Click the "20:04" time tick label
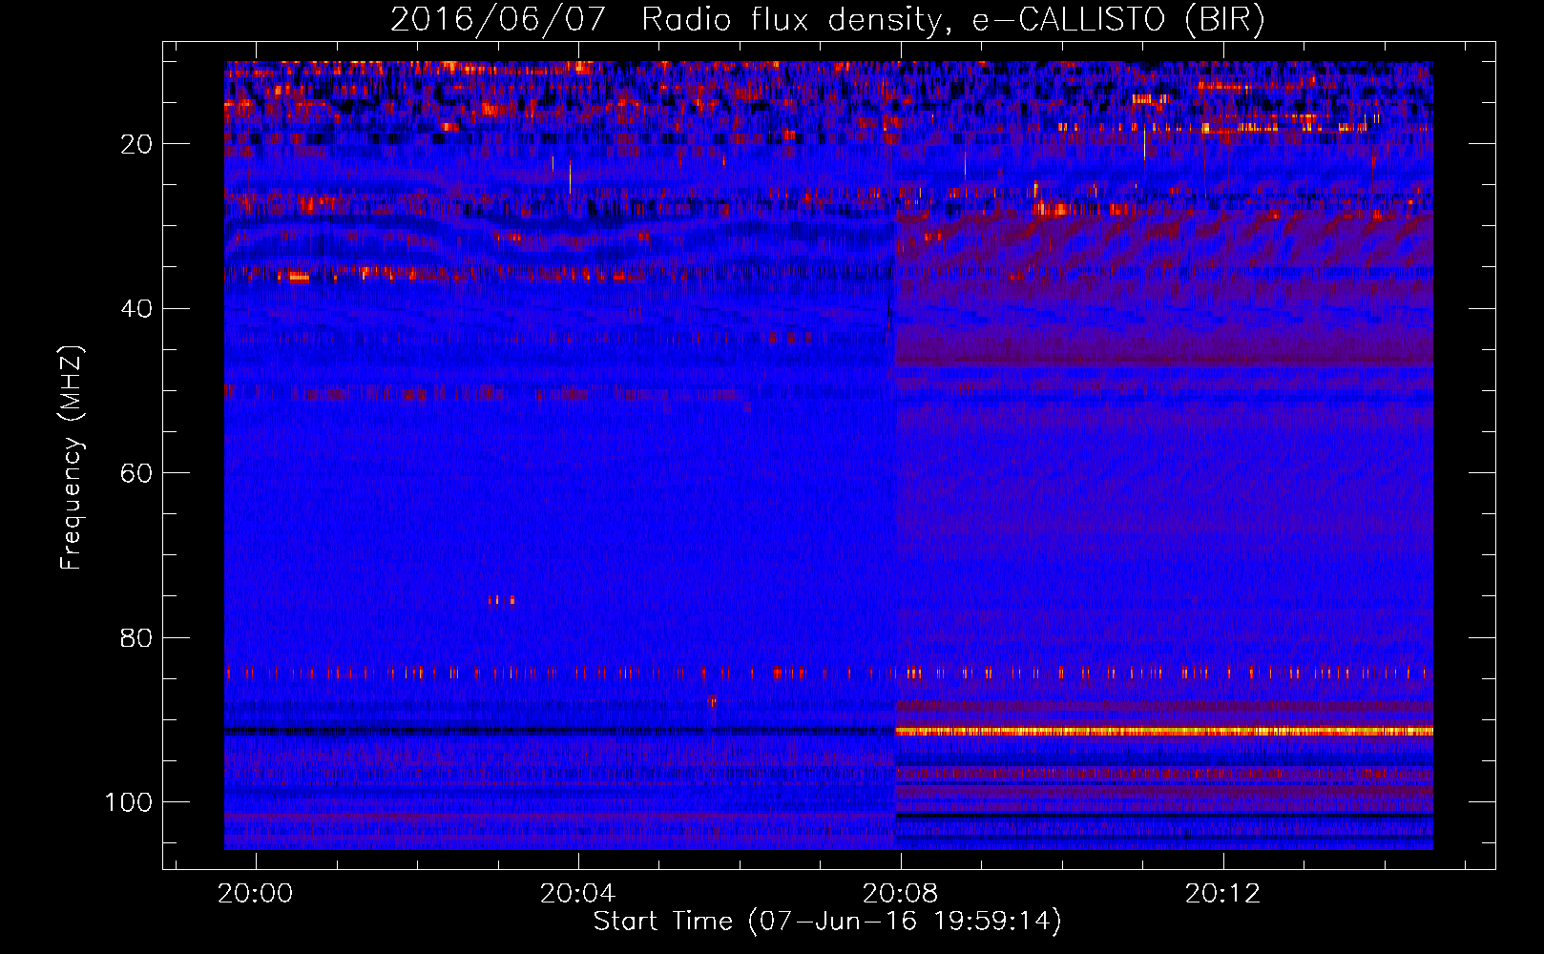The height and width of the screenshot is (954, 1544). [x=578, y=894]
